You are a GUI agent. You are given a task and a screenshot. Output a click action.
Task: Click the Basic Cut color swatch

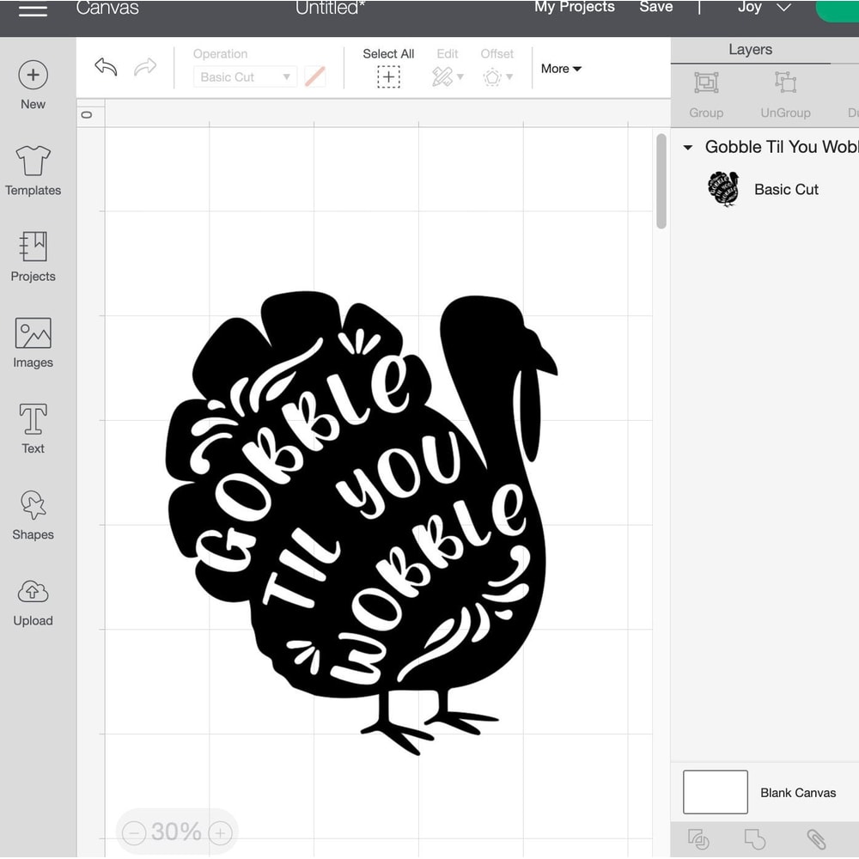coord(314,76)
